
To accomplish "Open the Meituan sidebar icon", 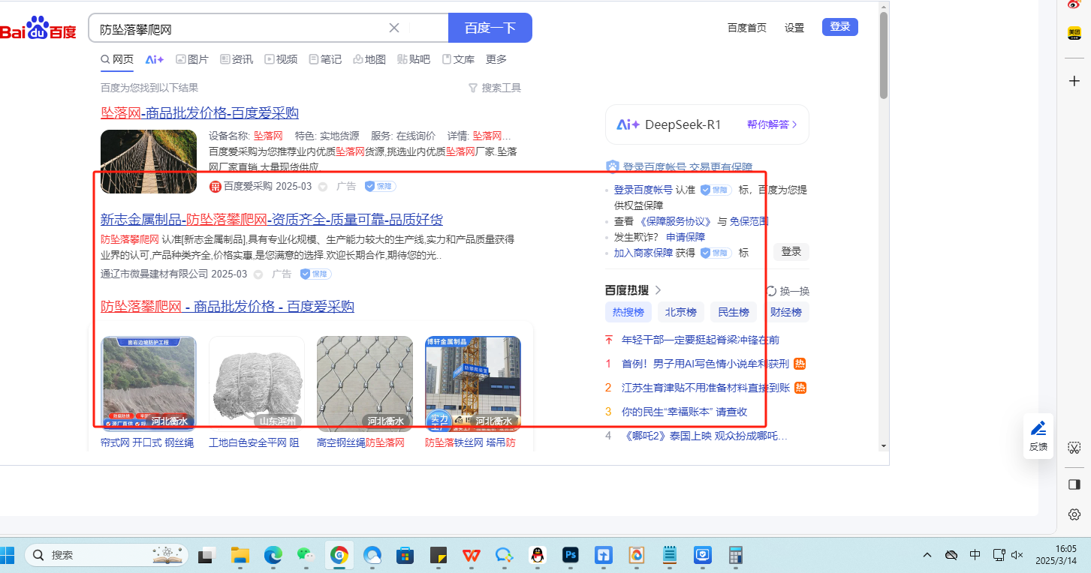I will click(1074, 34).
